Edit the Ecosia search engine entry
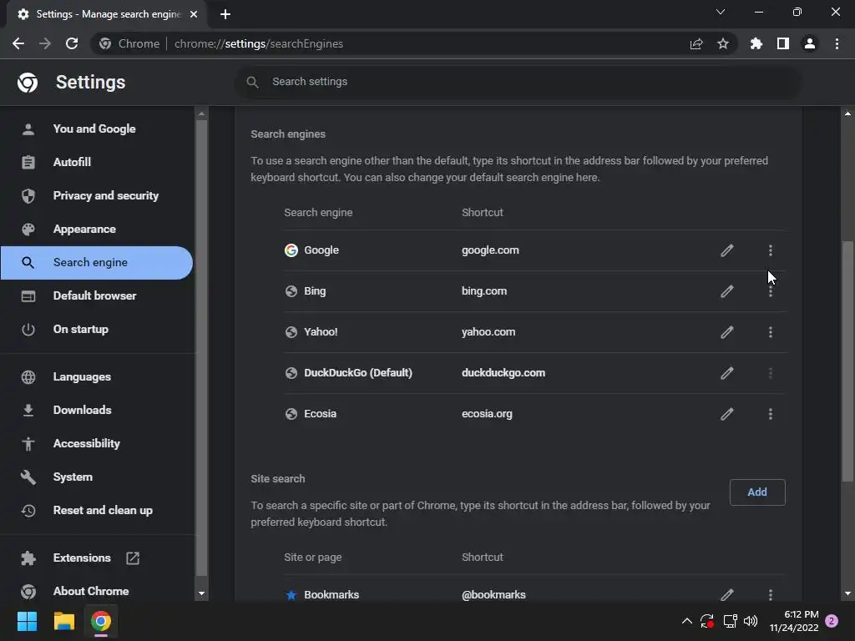The height and width of the screenshot is (641, 855). (x=727, y=414)
